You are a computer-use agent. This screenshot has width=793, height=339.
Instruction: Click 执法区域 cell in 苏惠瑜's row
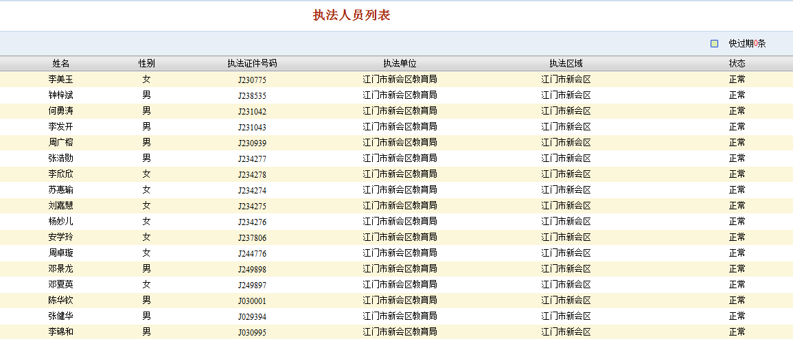[566, 190]
